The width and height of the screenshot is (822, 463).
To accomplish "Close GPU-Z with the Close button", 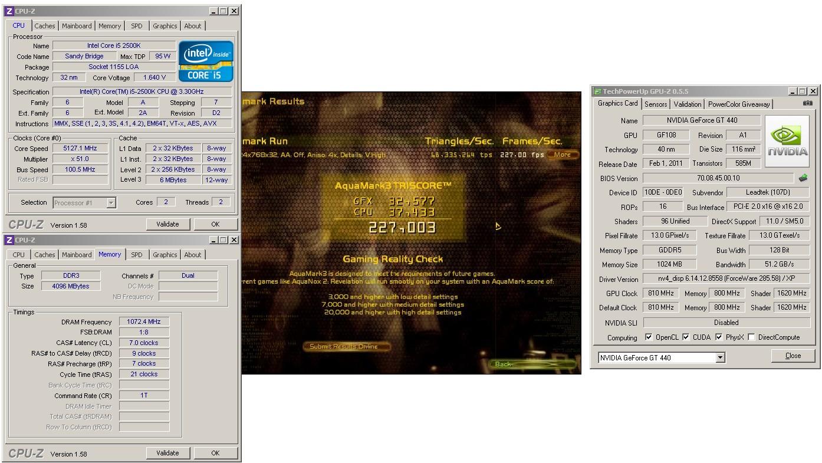I will [793, 356].
